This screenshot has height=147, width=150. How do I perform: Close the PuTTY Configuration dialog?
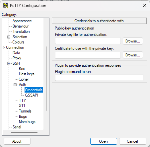pyautogui.click(x=145, y=5)
